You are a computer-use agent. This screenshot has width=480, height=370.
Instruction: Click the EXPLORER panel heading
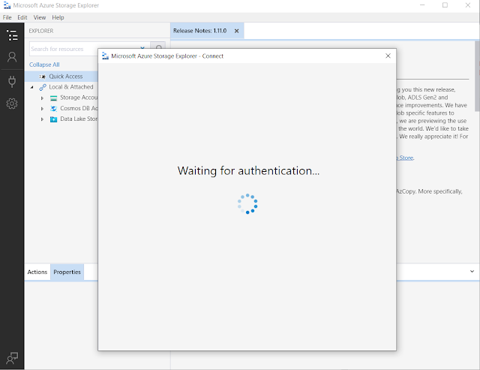41,31
